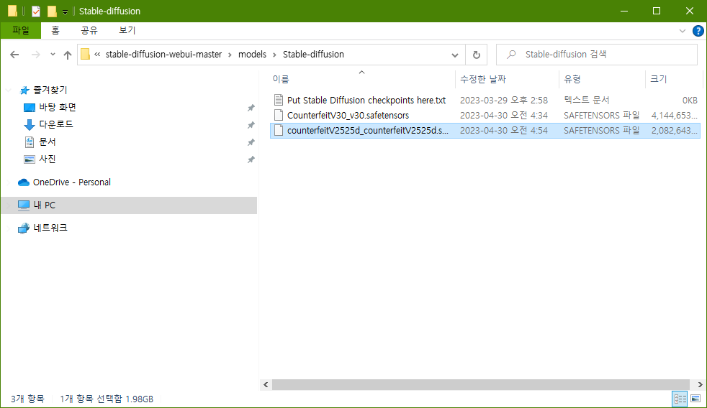Click stable-diffusion-webui-master in the address path
The height and width of the screenshot is (408, 707).
163,55
